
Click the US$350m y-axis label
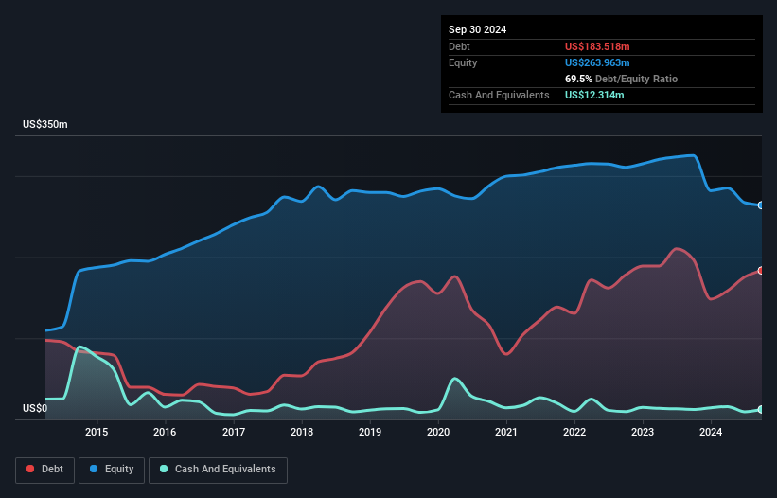45,125
